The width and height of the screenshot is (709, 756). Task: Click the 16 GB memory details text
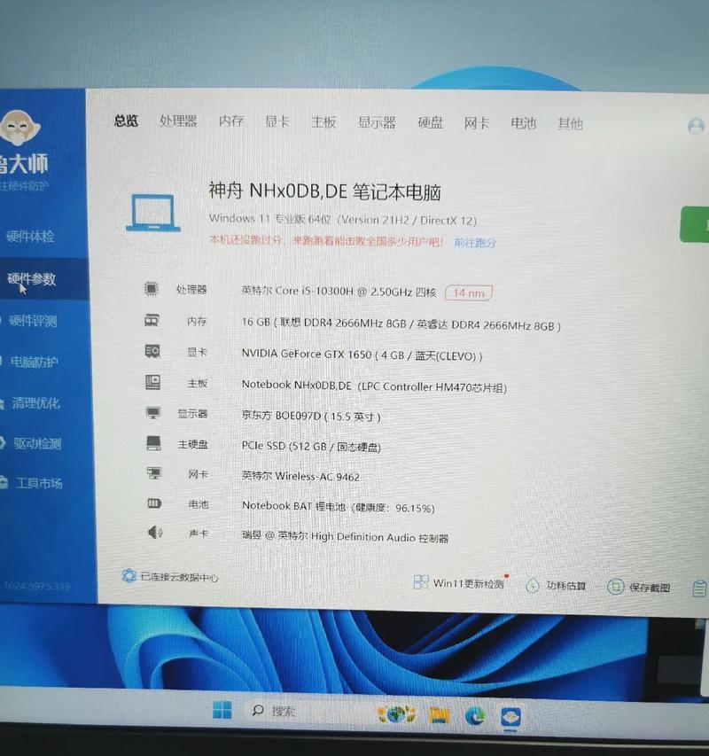pos(401,324)
